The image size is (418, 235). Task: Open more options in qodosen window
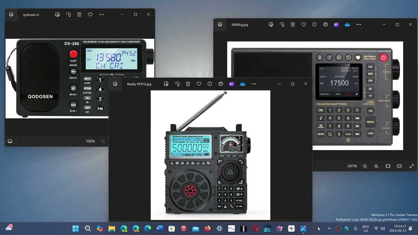102,15
